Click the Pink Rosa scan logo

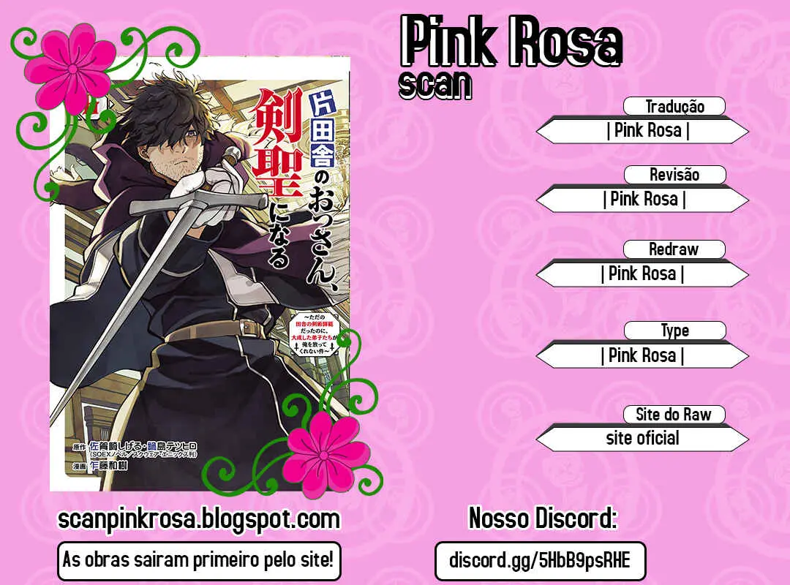(511, 56)
